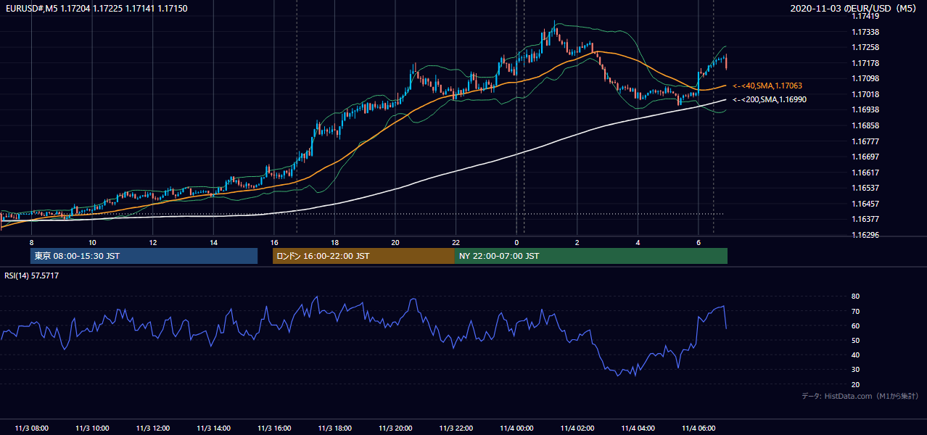The height and width of the screenshot is (435, 927).
Task: Click price level 1.16377 on axis
Action: 865,219
